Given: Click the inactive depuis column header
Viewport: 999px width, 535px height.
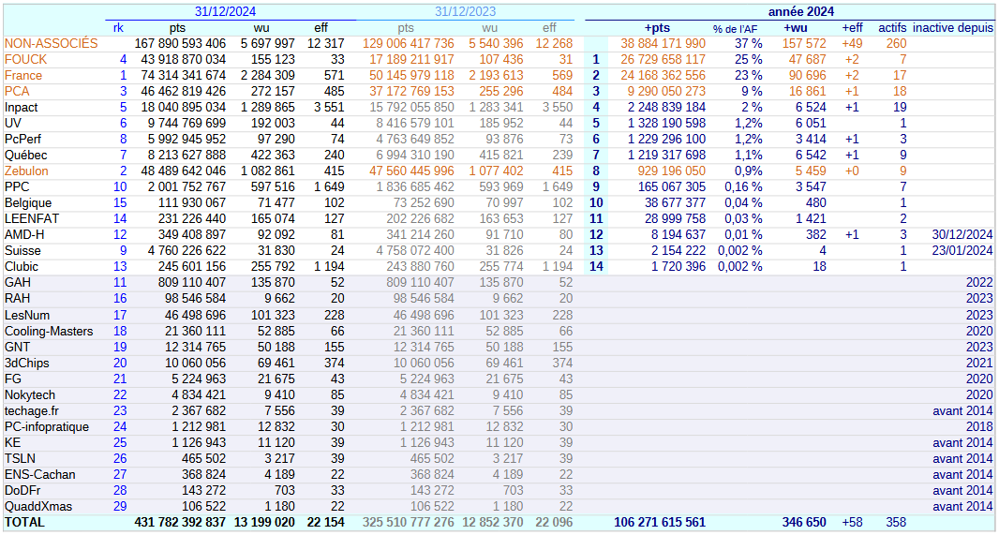Looking at the screenshot, I should 952,28.
